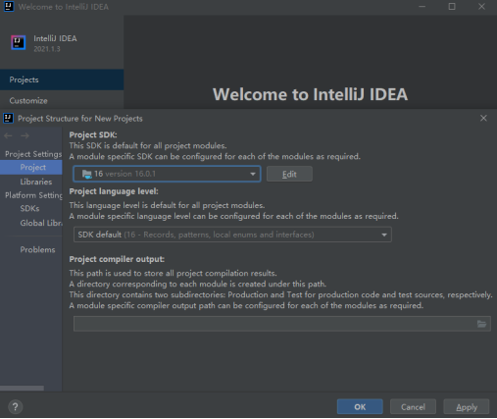Screen dimensions: 497x419
Task: Confirm settings with the OK button
Action: point(360,407)
